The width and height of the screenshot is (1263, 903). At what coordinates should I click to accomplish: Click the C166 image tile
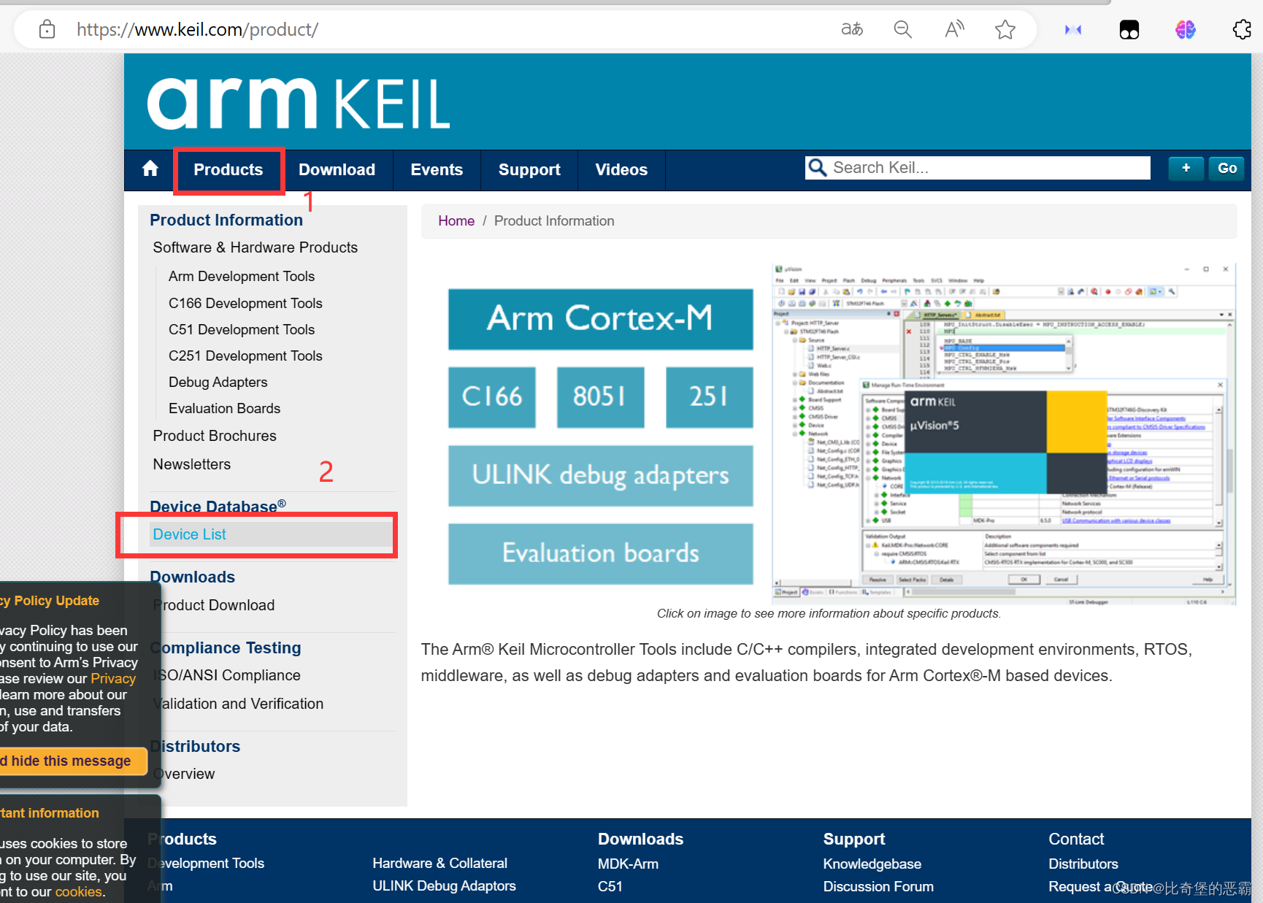point(492,397)
